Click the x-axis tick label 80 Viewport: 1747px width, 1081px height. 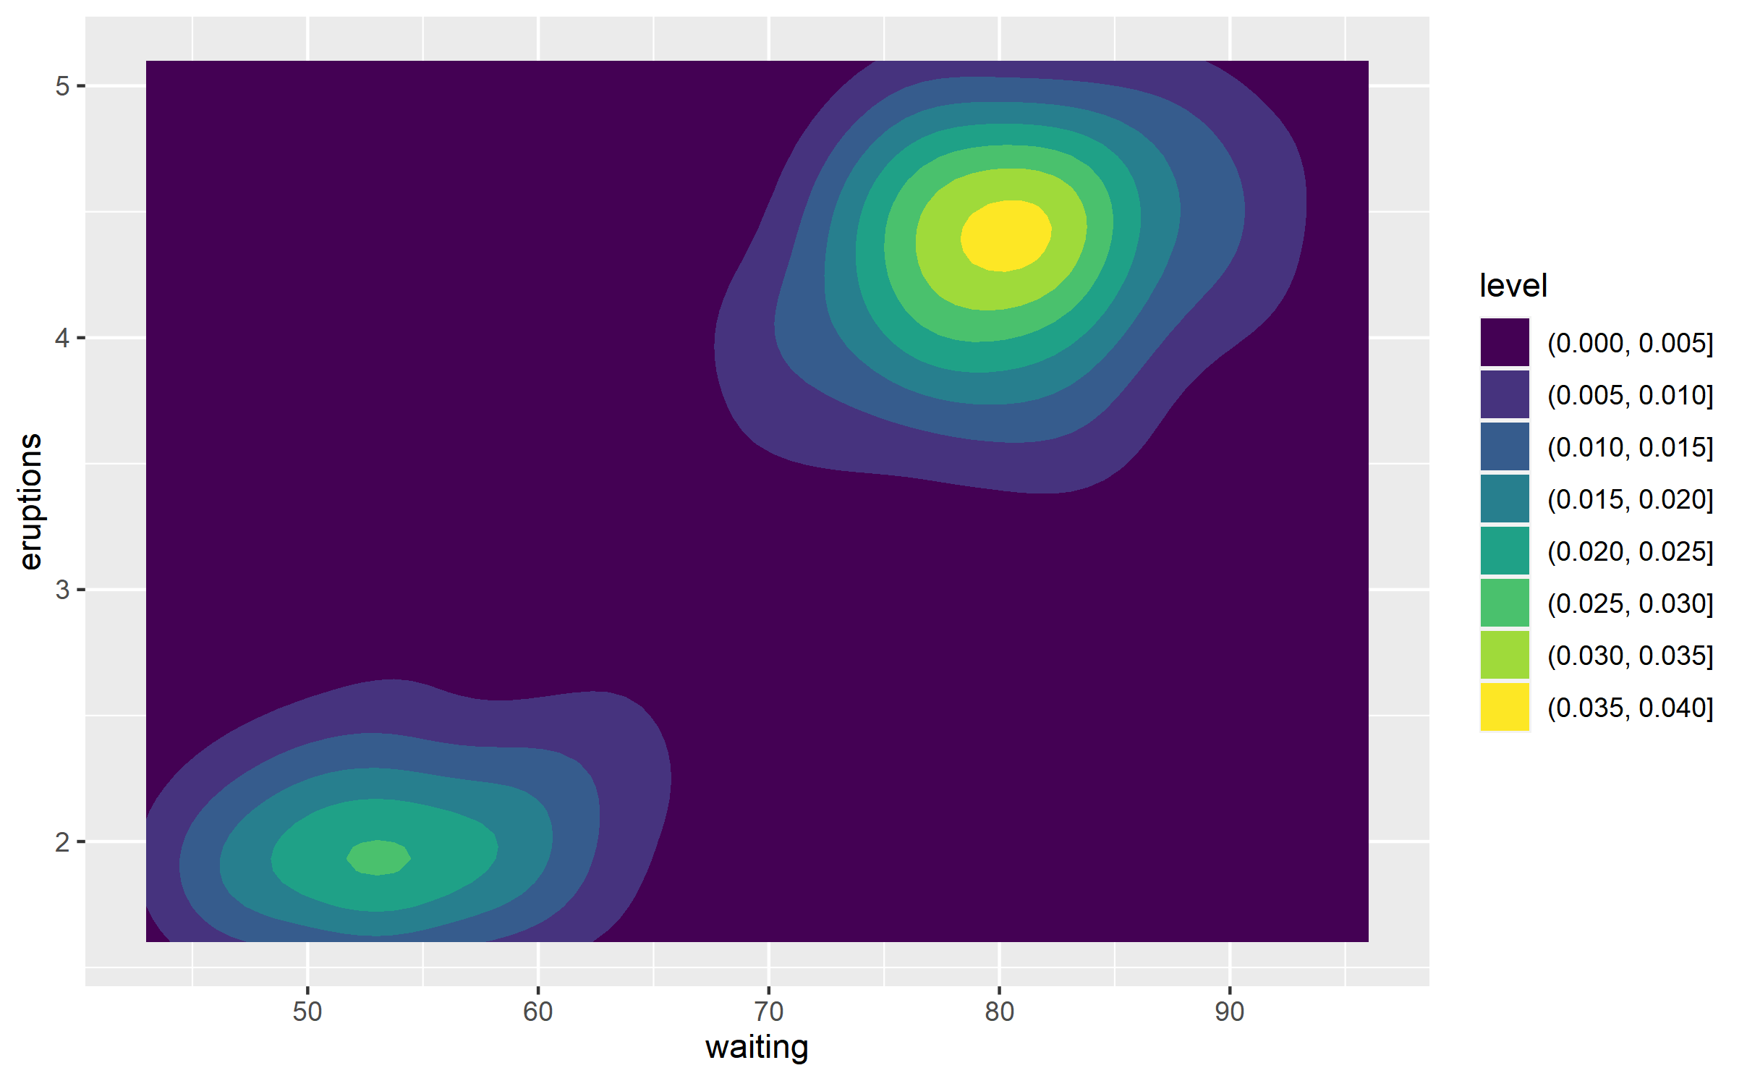[999, 1012]
